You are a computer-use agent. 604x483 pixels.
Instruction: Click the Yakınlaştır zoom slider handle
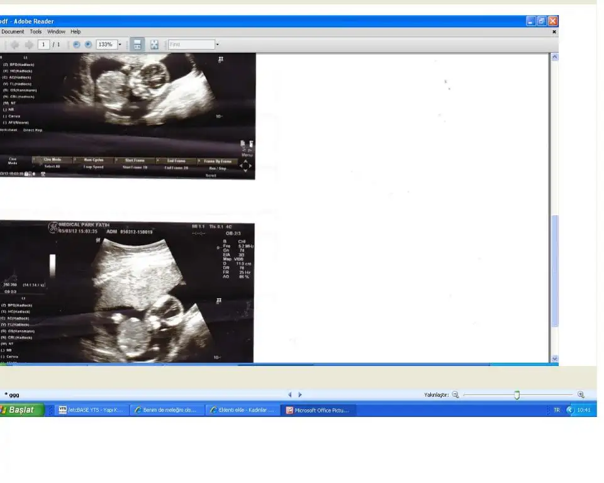coord(517,395)
